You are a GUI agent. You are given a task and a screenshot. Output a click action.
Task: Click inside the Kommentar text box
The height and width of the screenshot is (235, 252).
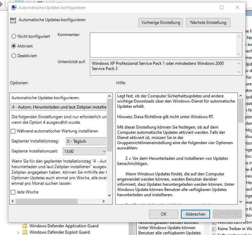pos(163,45)
